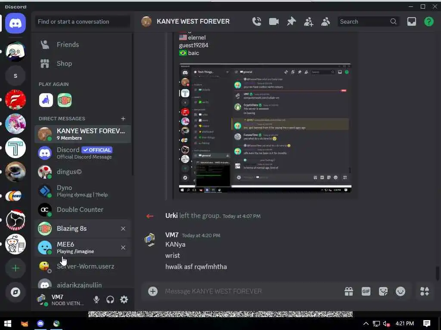
Task: Open the dog avatar server icon
Action: (16, 172)
